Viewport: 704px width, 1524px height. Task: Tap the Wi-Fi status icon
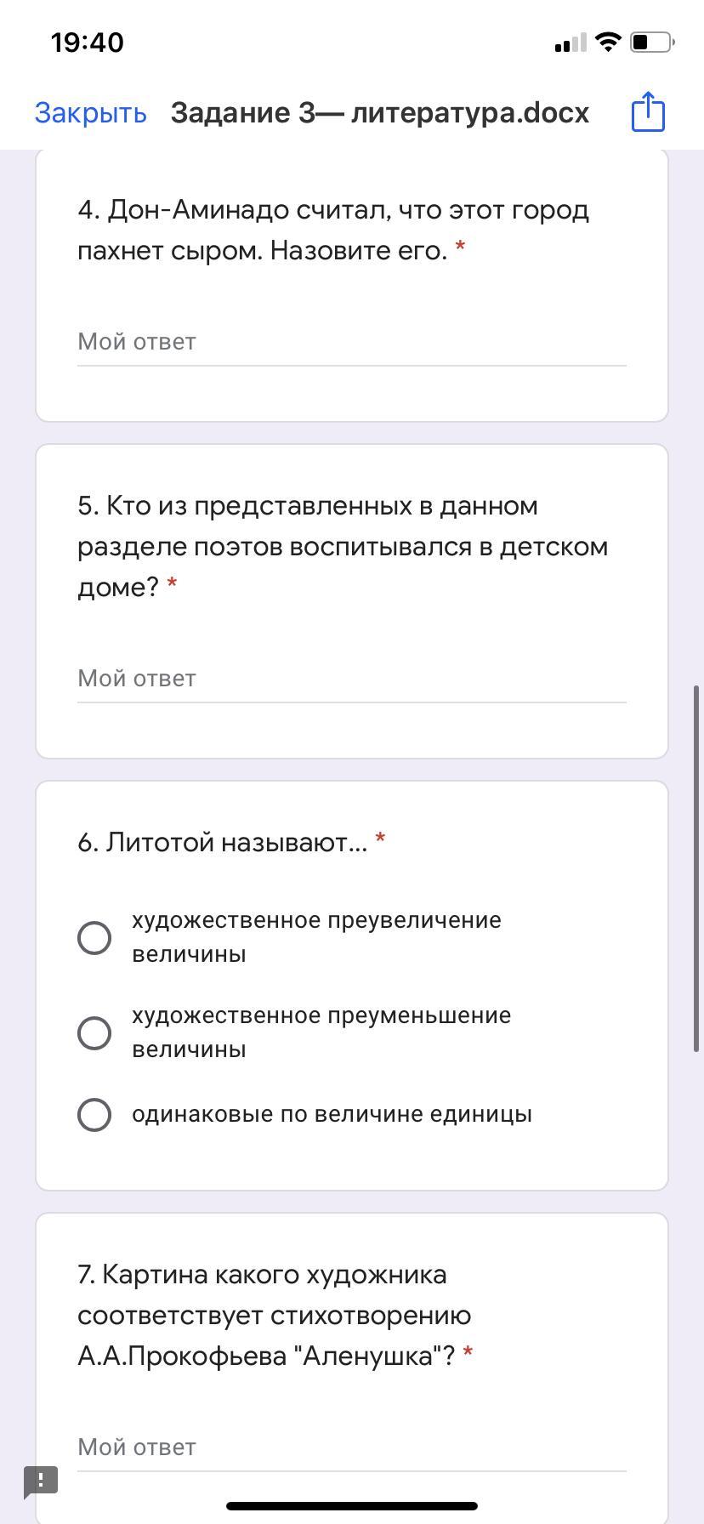[608, 42]
